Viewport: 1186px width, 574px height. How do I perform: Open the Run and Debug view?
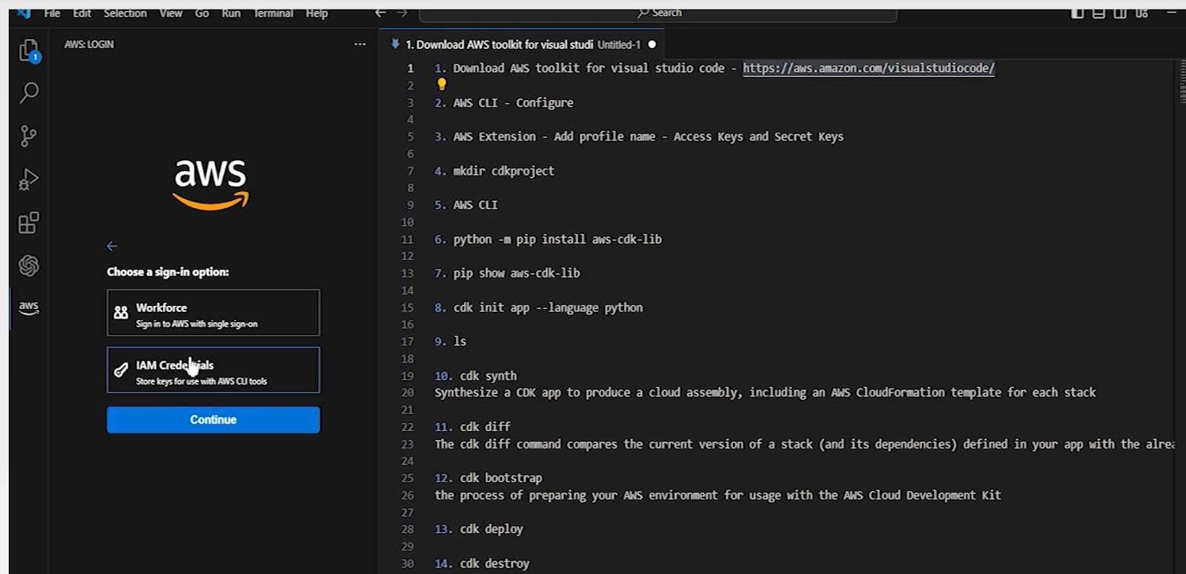pos(28,180)
